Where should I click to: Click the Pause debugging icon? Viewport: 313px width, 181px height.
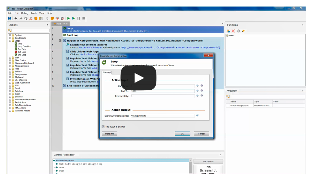click(x=79, y=18)
